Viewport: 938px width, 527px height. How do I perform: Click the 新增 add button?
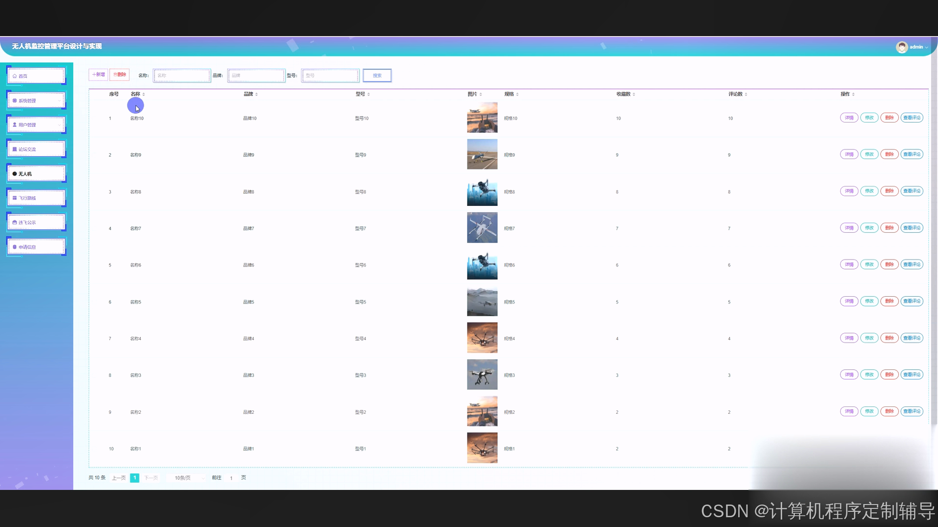click(x=98, y=75)
